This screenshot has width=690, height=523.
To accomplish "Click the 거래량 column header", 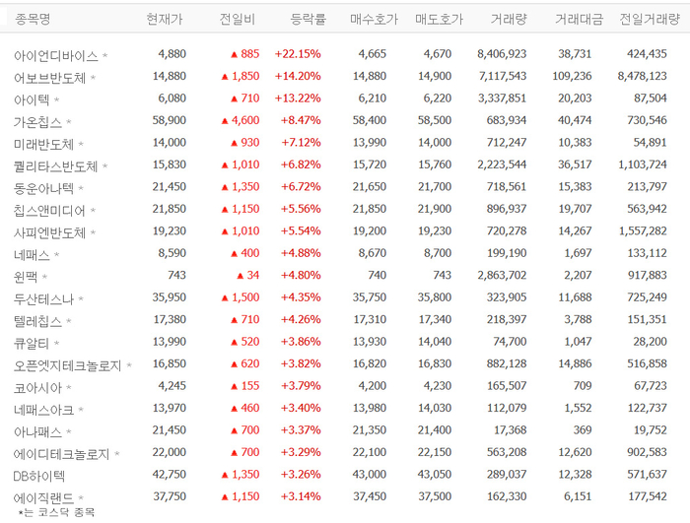I will click(x=509, y=19).
